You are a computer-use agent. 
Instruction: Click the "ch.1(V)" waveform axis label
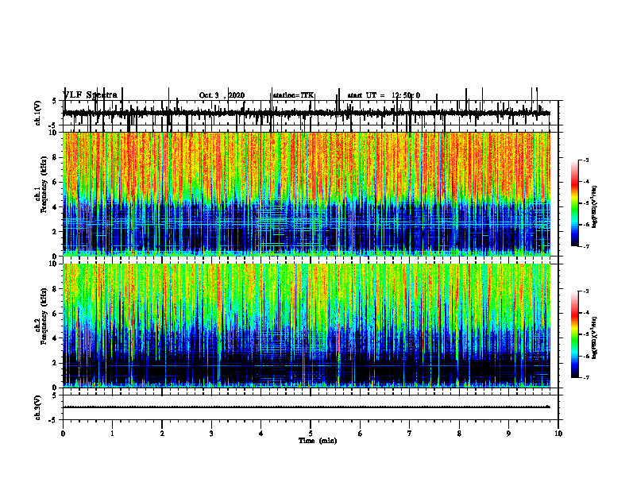pyautogui.click(x=38, y=113)
